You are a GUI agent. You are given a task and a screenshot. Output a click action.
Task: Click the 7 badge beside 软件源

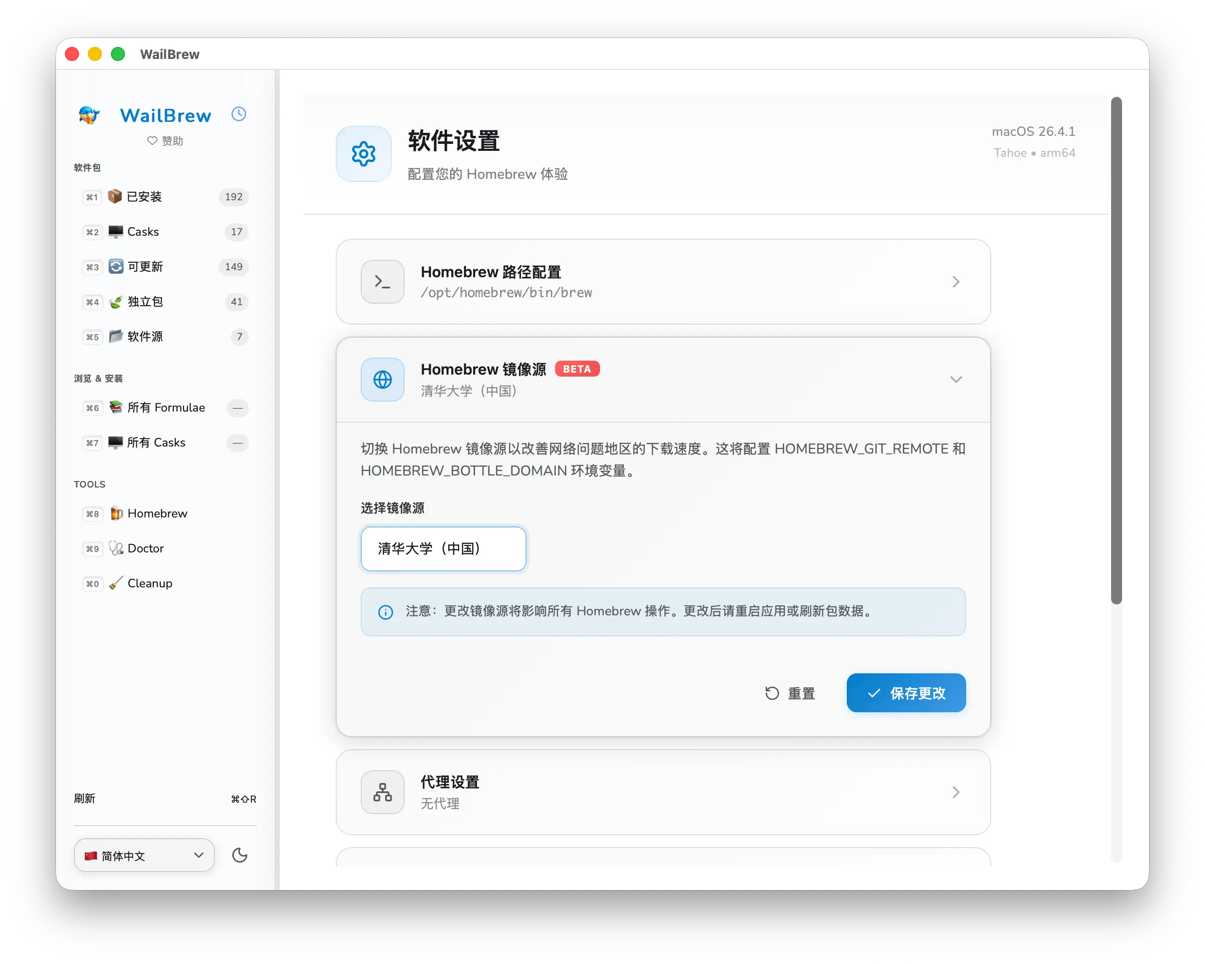[239, 337]
